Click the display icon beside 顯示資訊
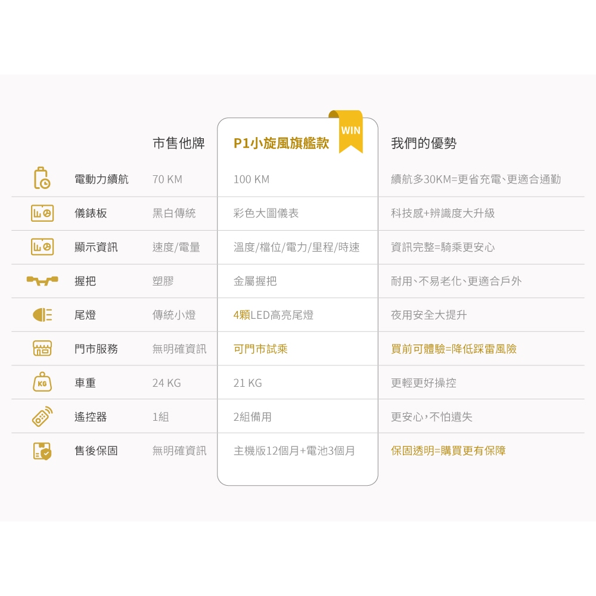The width and height of the screenshot is (596, 596). pos(42,247)
